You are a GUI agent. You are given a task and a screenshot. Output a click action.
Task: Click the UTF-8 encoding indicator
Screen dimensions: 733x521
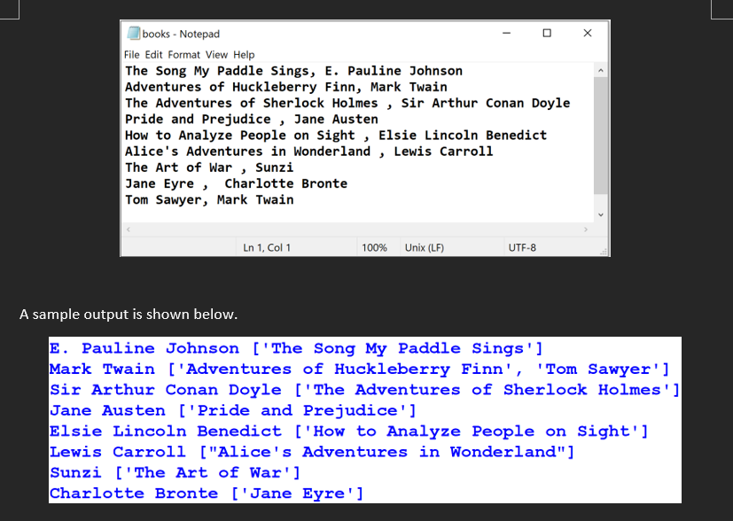pyautogui.click(x=521, y=246)
